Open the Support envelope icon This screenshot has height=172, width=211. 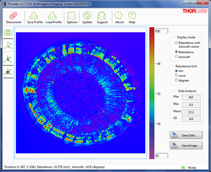point(102,15)
